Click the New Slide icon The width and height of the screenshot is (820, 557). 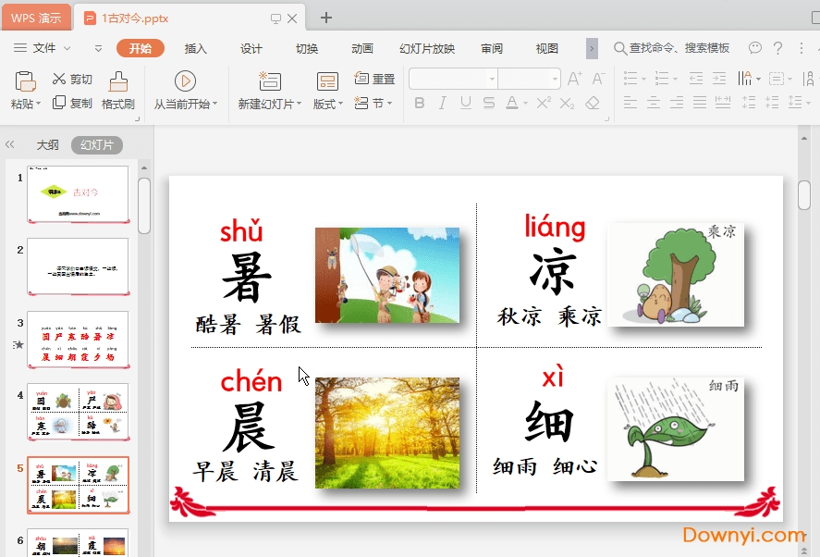[269, 81]
